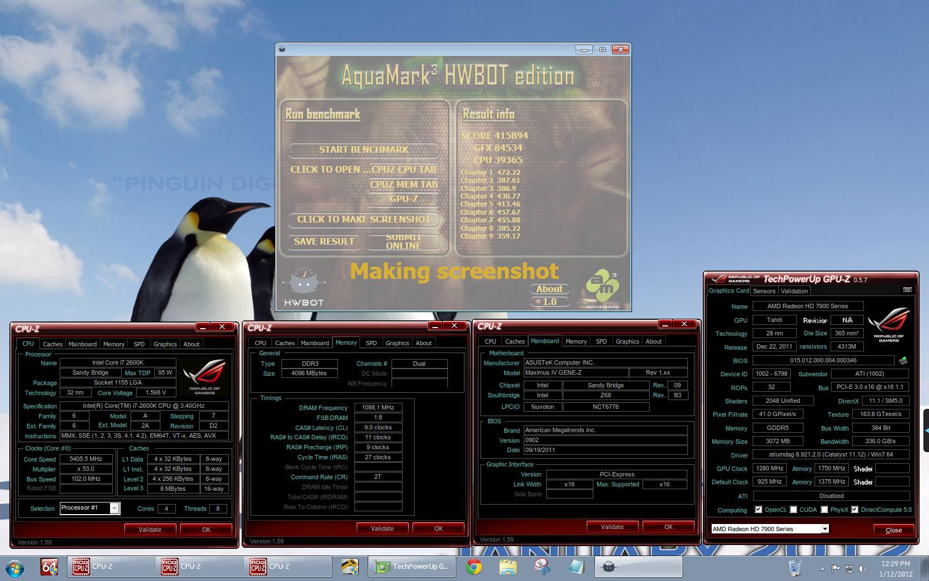This screenshot has width=929, height=581.
Task: Open the Recycle Bin icon near the tray
Action: [x=795, y=568]
